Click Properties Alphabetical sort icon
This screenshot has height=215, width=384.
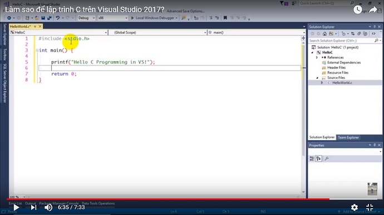[x=319, y=159]
